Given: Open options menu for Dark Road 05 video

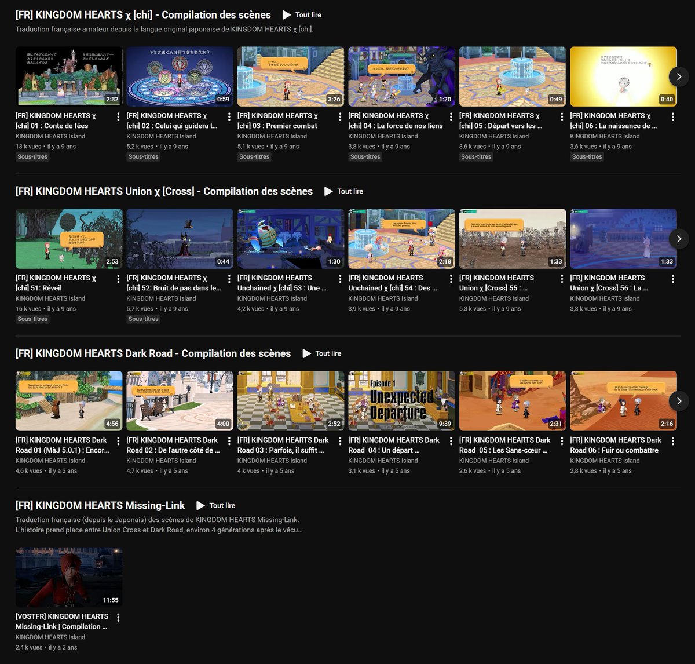Looking at the screenshot, I should (562, 441).
